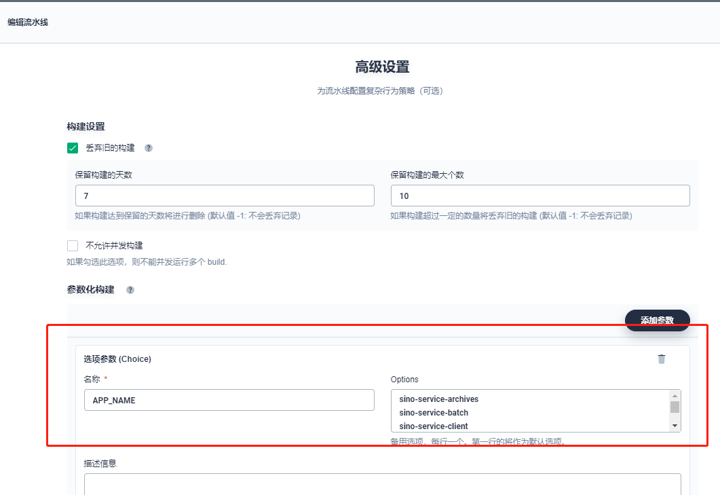Delete the Choice parameter via trash icon

click(661, 359)
